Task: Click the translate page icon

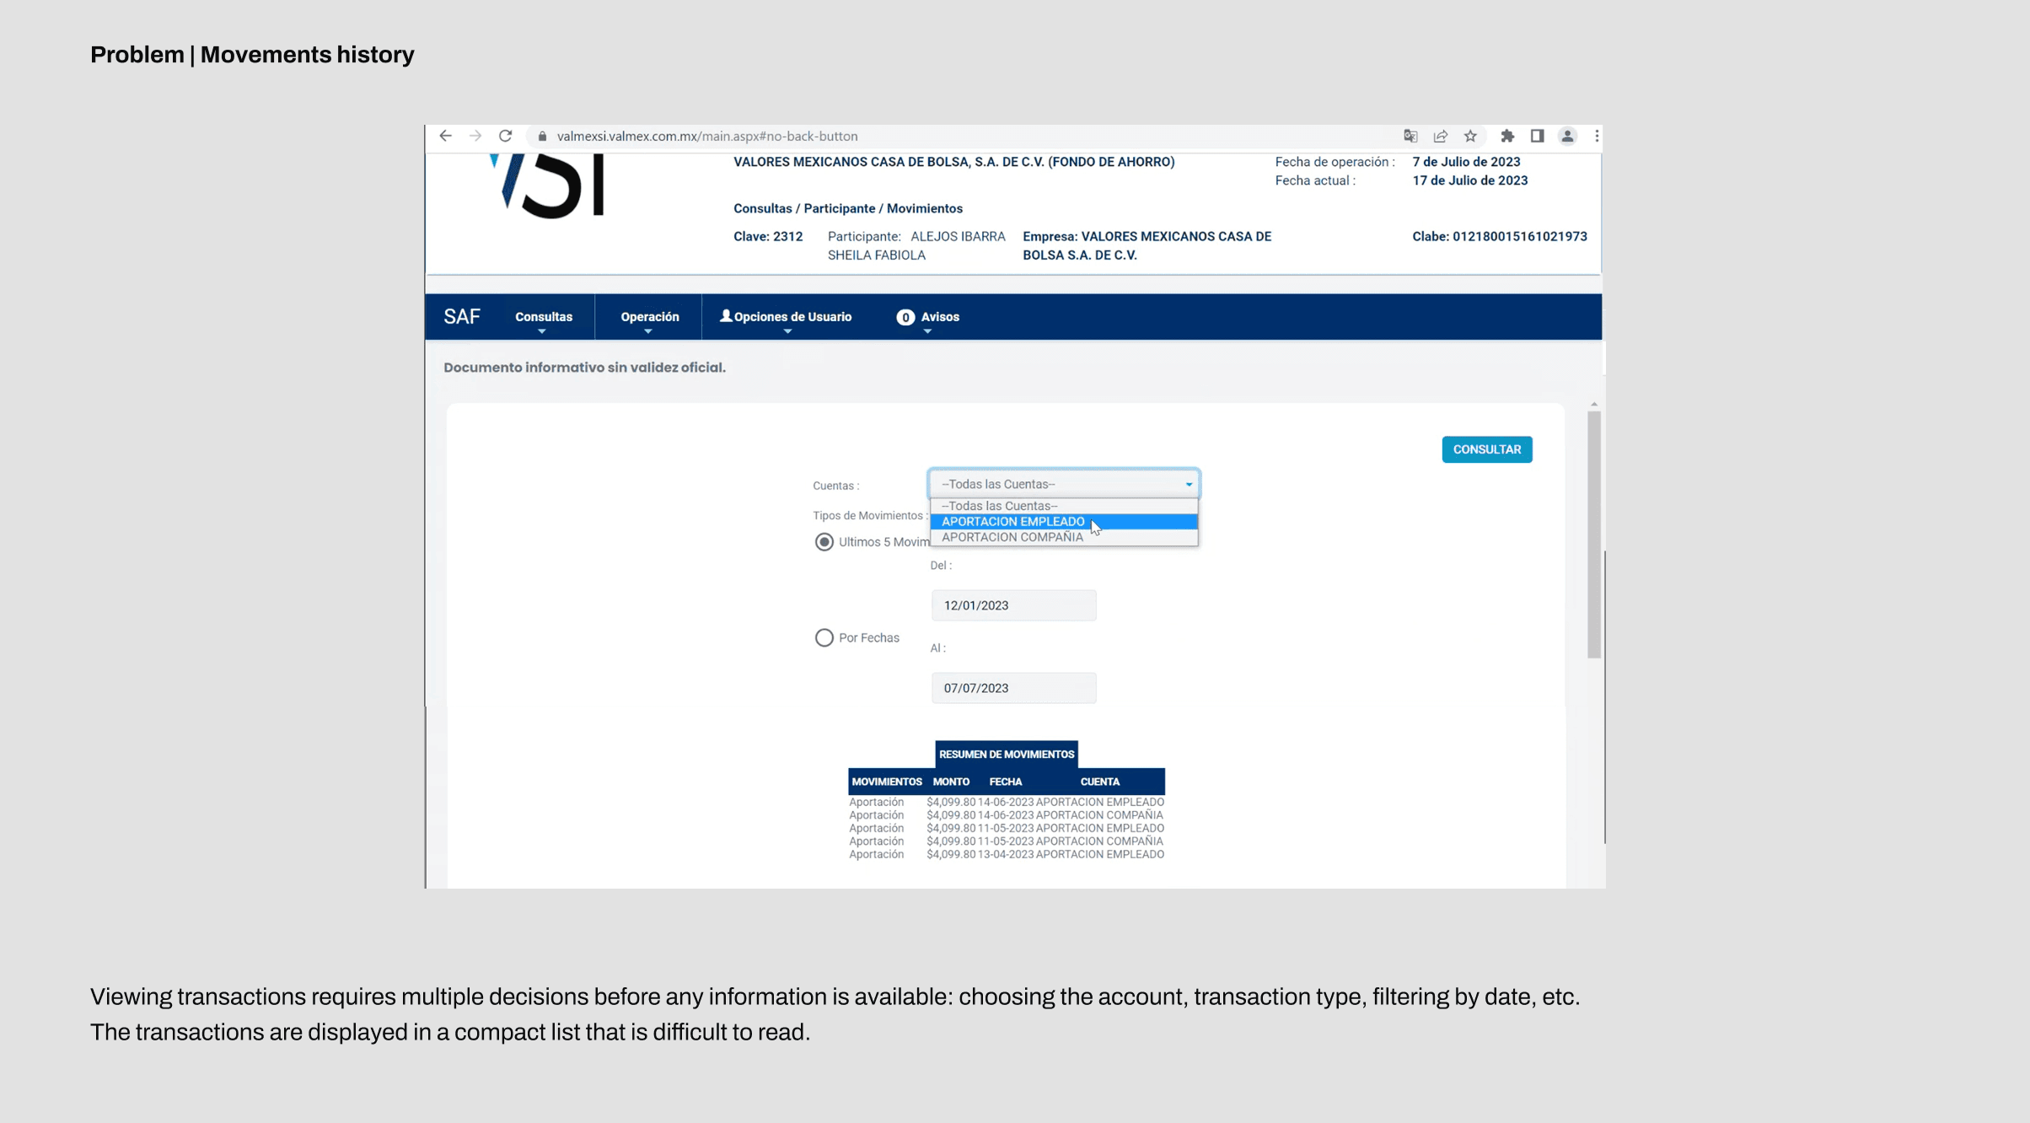Action: click(x=1410, y=136)
